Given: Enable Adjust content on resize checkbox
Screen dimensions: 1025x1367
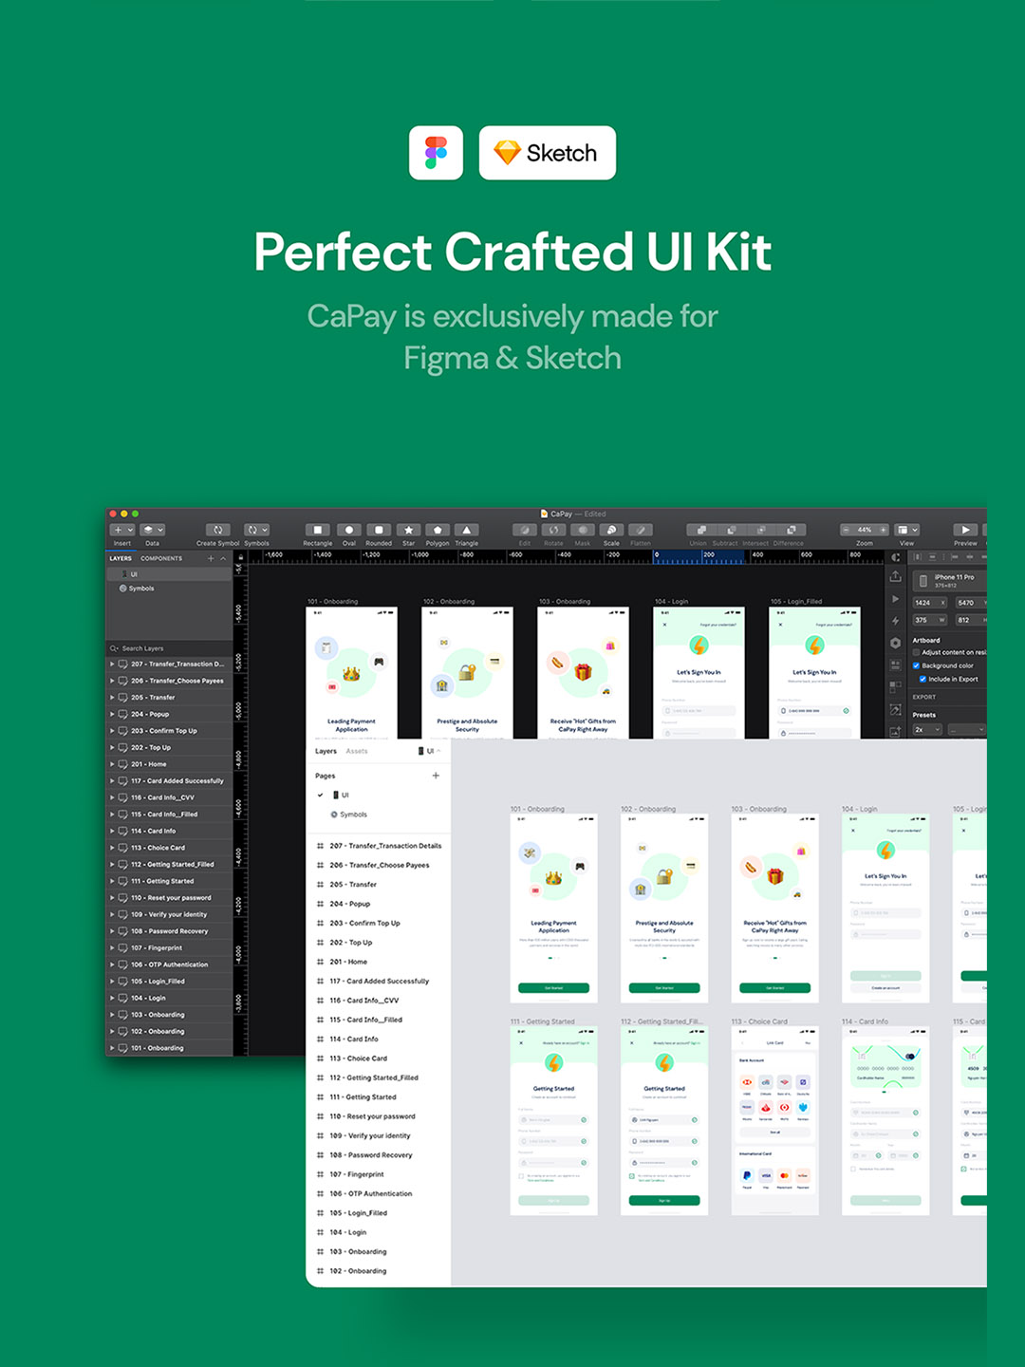Looking at the screenshot, I should click(917, 653).
